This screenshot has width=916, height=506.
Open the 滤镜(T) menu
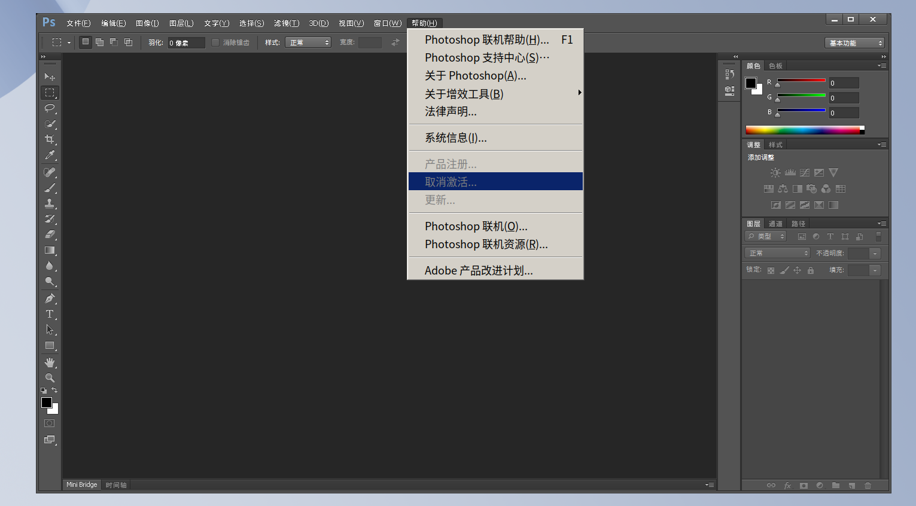tap(287, 23)
